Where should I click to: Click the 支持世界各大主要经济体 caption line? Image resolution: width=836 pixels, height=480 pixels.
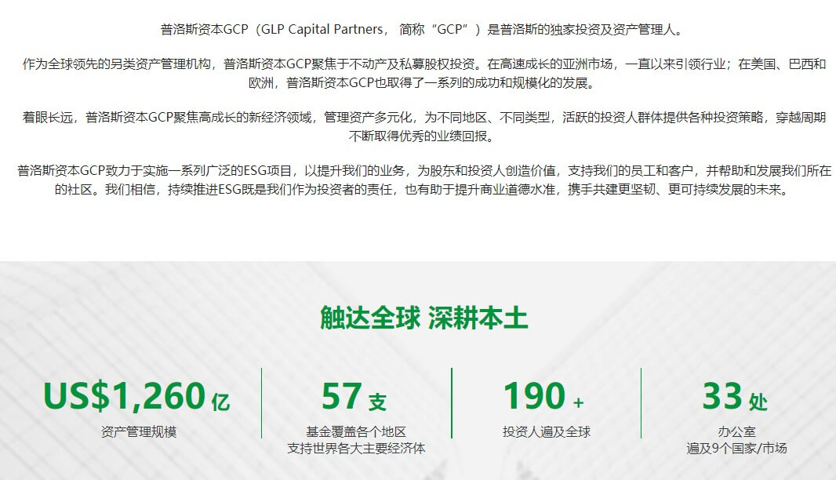[356, 449]
